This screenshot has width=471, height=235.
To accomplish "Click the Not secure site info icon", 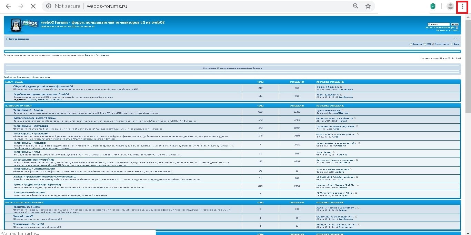I will [49, 6].
